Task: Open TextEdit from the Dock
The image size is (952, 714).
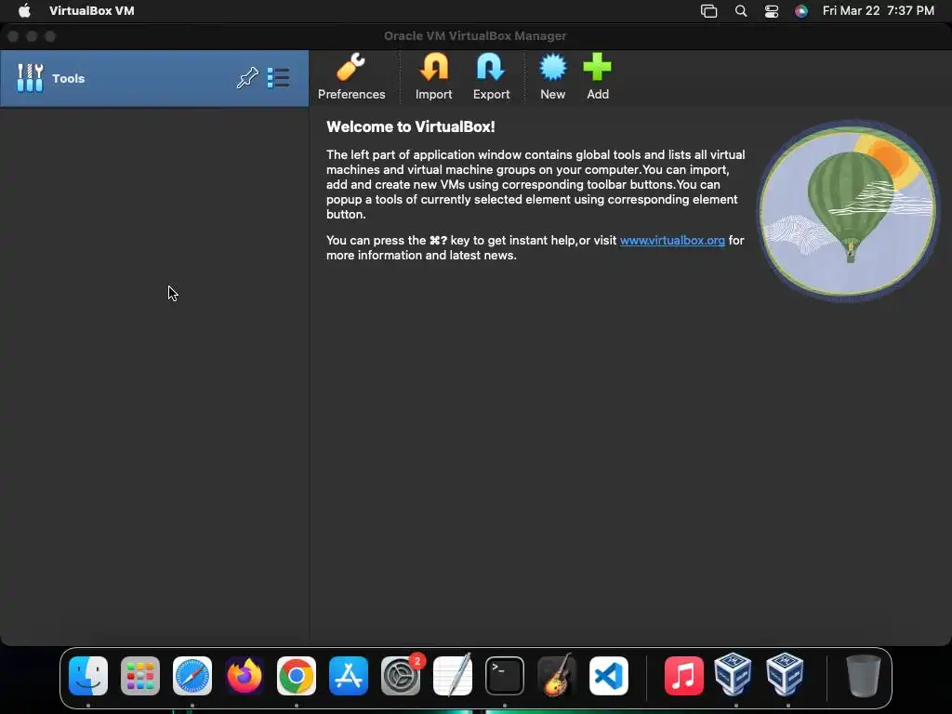Action: coord(453,676)
